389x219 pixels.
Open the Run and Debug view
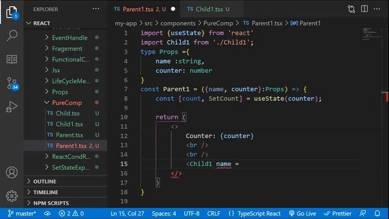[12, 107]
